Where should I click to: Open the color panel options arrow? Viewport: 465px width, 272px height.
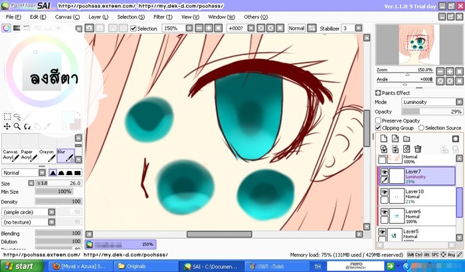(x=78, y=29)
